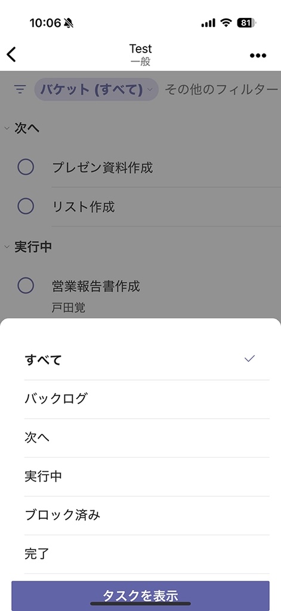
Task: Select 完了 bucket option
Action: [x=147, y=554]
